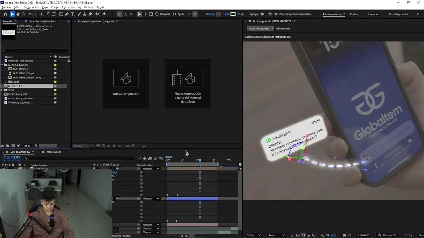Select WhatsApp.svg.webp in Project panel
The height and width of the screenshot is (238, 424).
coord(19,103)
